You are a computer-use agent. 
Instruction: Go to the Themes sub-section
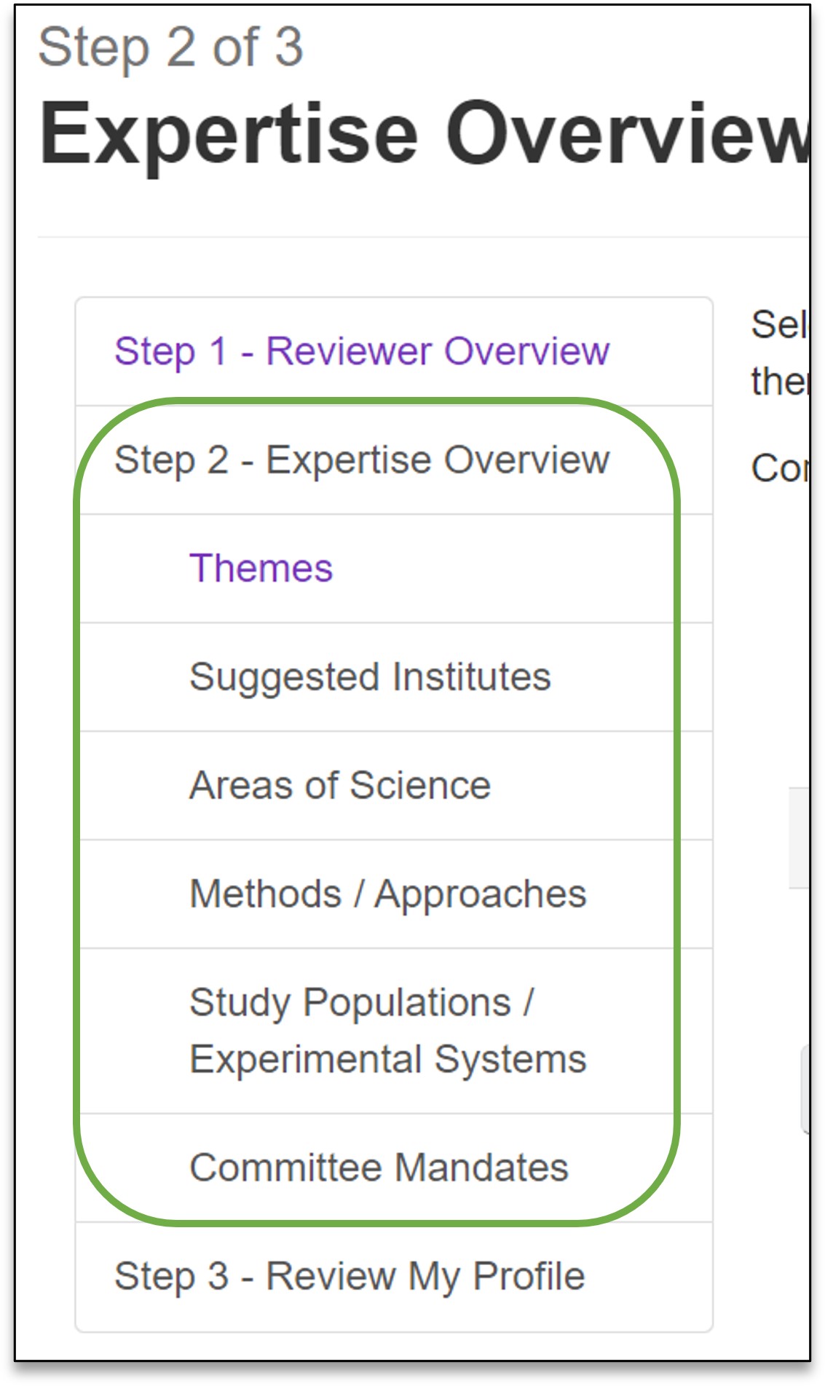click(261, 569)
